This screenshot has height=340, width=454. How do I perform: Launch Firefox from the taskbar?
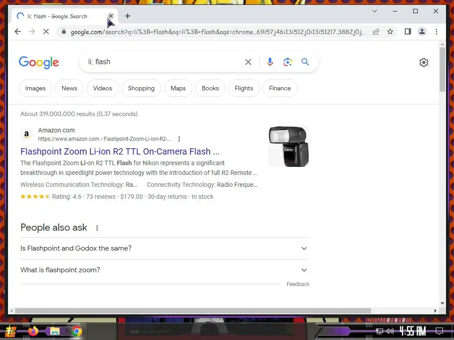click(33, 331)
